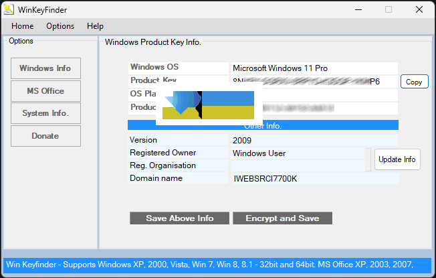The image size is (436, 278).
Task: Open the Home menu
Action: point(23,26)
